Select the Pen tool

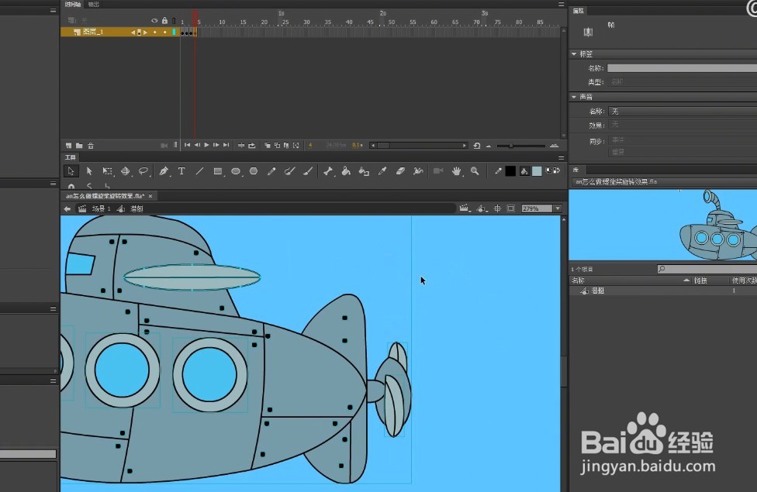click(x=164, y=171)
